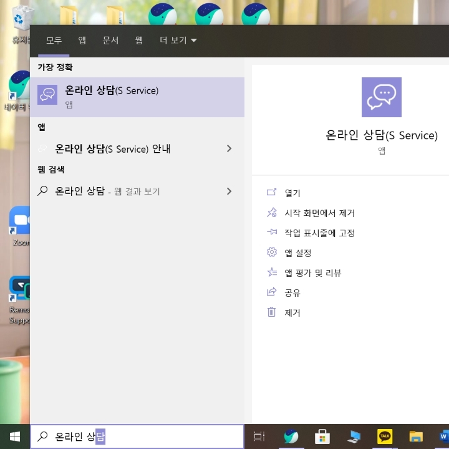Open first folder icon on desktop
449x449 pixels.
(69, 15)
